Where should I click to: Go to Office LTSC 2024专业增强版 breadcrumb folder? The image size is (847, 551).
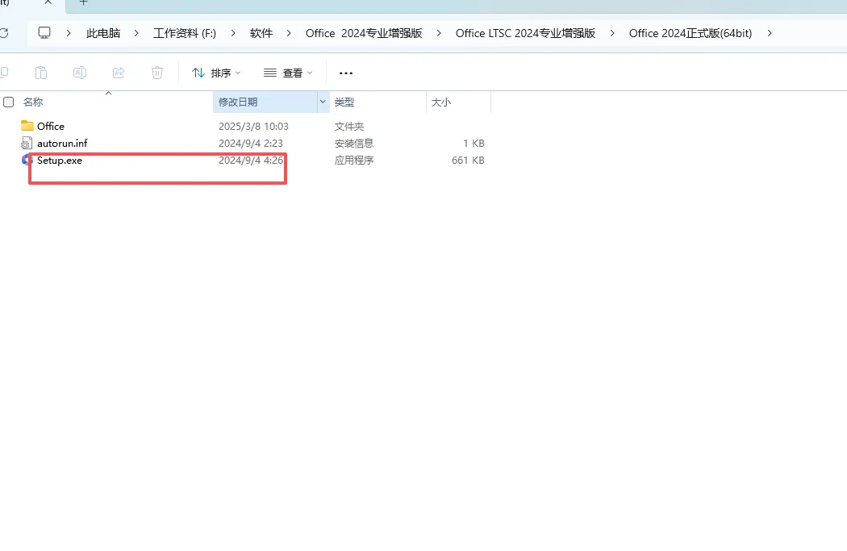[526, 34]
